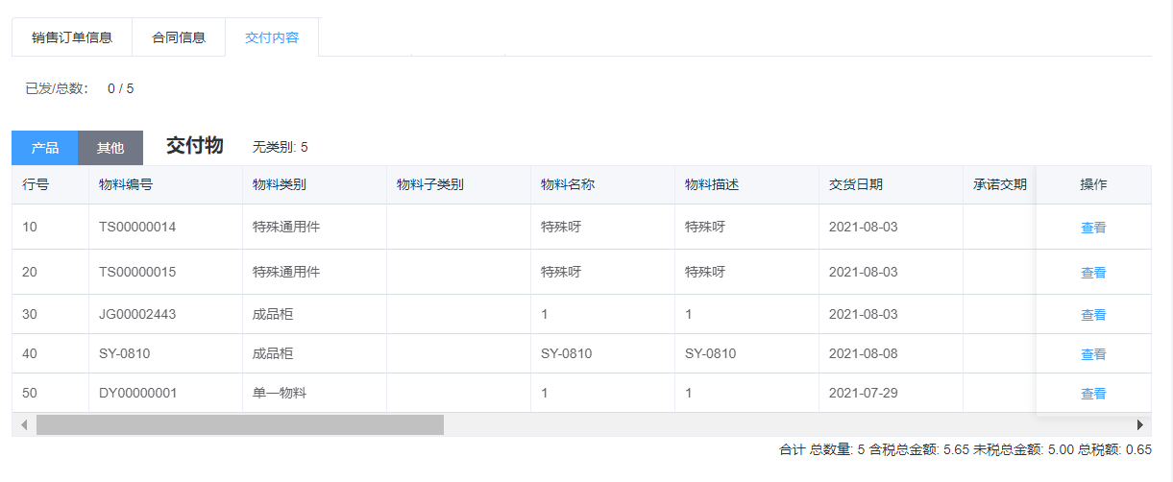This screenshot has height=482, width=1173.
Task: Select material code TS00000014 cell
Action: 137,228
